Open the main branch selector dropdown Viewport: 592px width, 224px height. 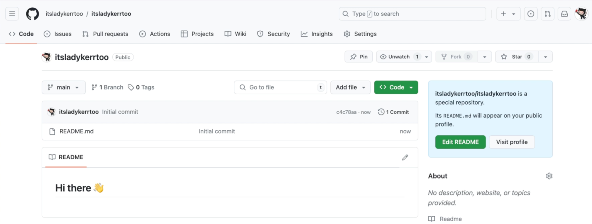click(x=63, y=87)
